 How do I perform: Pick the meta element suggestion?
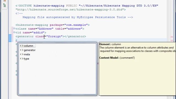click(x=27, y=54)
